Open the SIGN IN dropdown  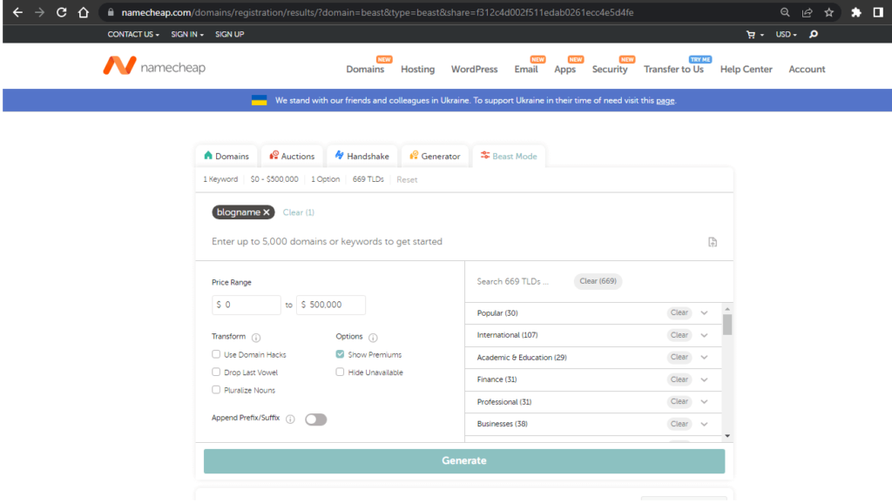pos(187,34)
